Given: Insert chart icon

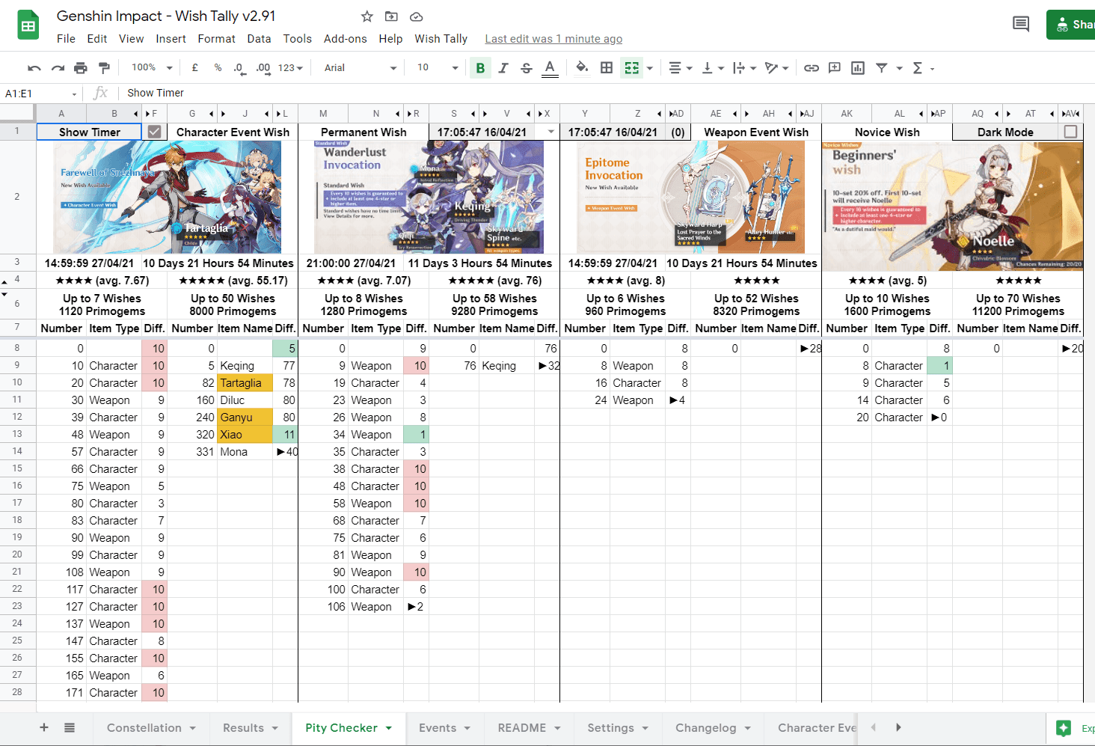Looking at the screenshot, I should (x=858, y=68).
